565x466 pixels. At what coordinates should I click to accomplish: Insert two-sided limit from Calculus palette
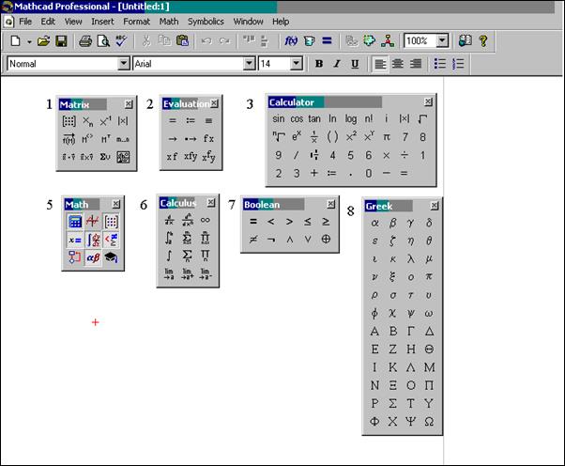pyautogui.click(x=169, y=273)
